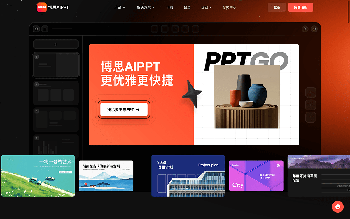Click the black 3D star decoration

pos(192,94)
